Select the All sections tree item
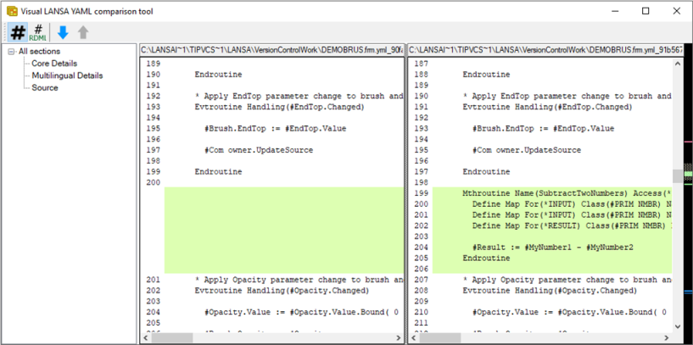693x345 pixels. point(39,51)
